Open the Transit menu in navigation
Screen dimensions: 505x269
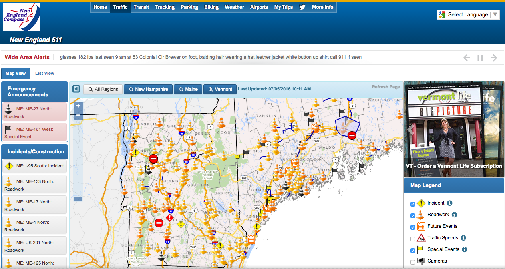coord(141,7)
